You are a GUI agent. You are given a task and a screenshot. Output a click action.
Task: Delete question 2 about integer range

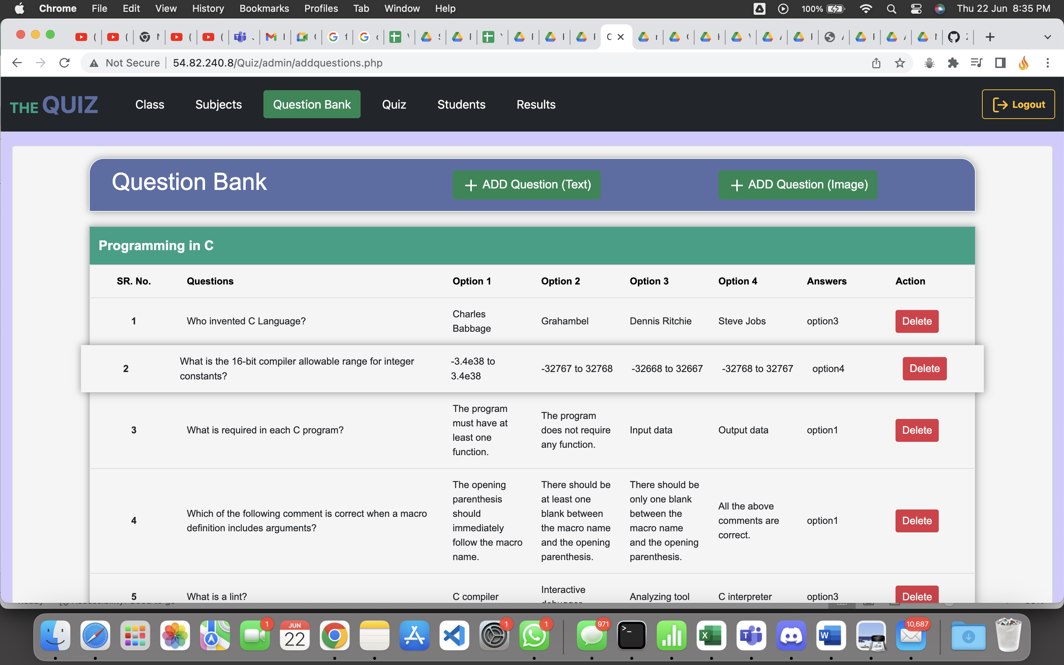tap(924, 369)
